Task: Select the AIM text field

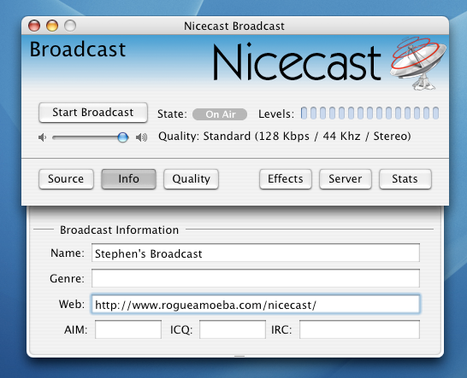Action: (x=128, y=329)
